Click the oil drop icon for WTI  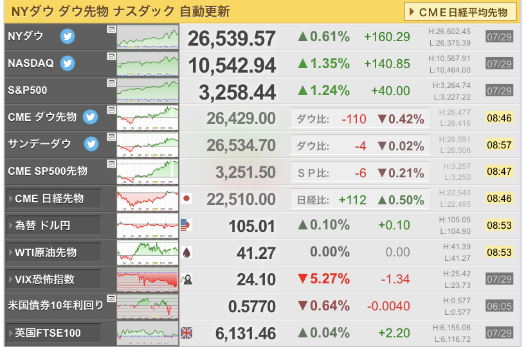187,252
